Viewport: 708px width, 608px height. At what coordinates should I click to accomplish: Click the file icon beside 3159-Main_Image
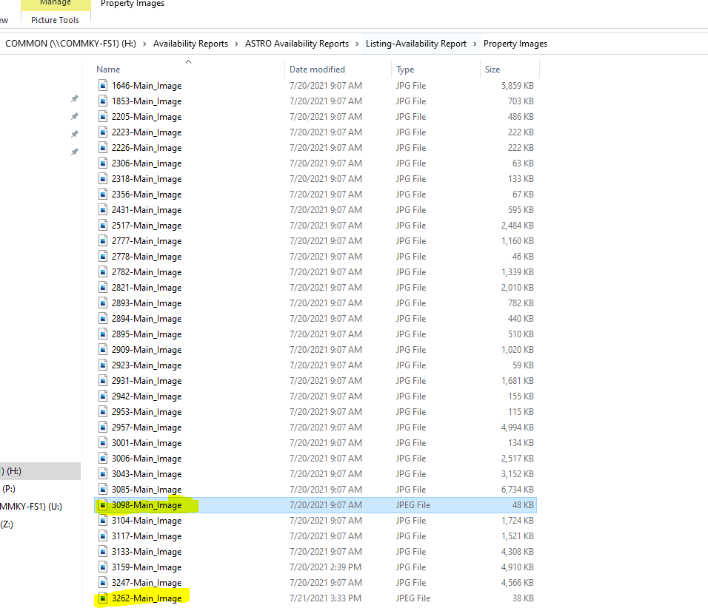tap(102, 567)
